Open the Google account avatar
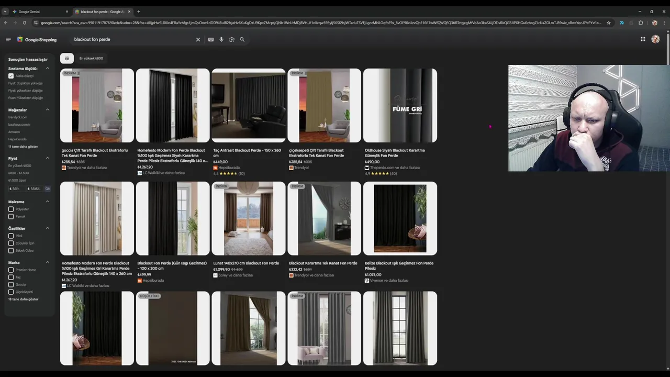This screenshot has width=670, height=377. [655, 39]
